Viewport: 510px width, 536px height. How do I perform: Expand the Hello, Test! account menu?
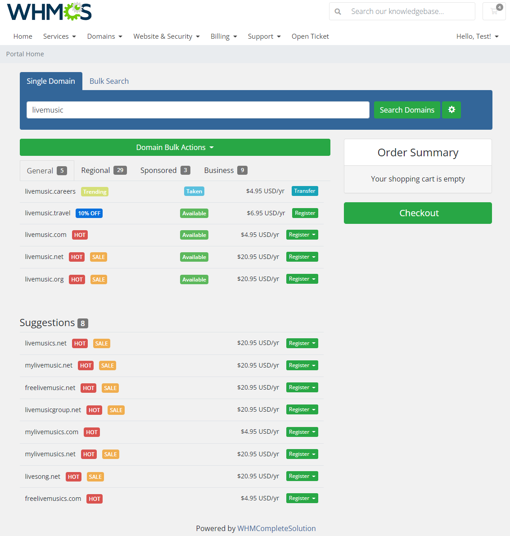[477, 36]
